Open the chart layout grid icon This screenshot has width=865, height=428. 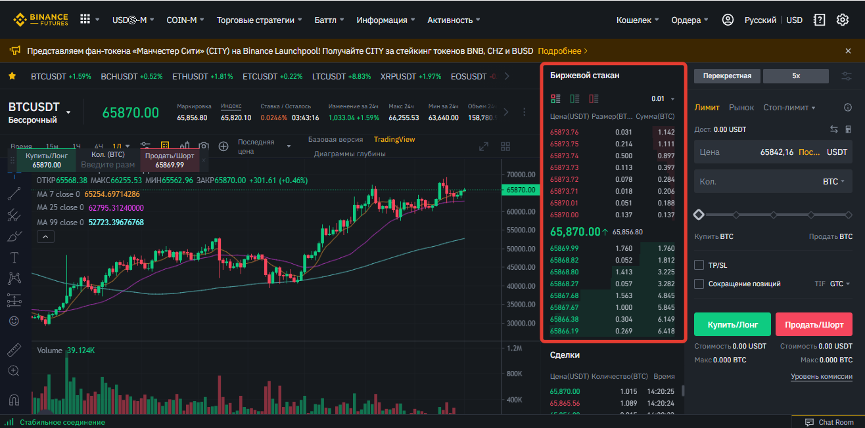pyautogui.click(x=505, y=146)
